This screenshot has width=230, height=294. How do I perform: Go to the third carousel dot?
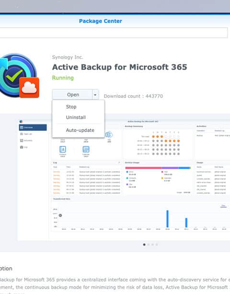click(x=152, y=245)
